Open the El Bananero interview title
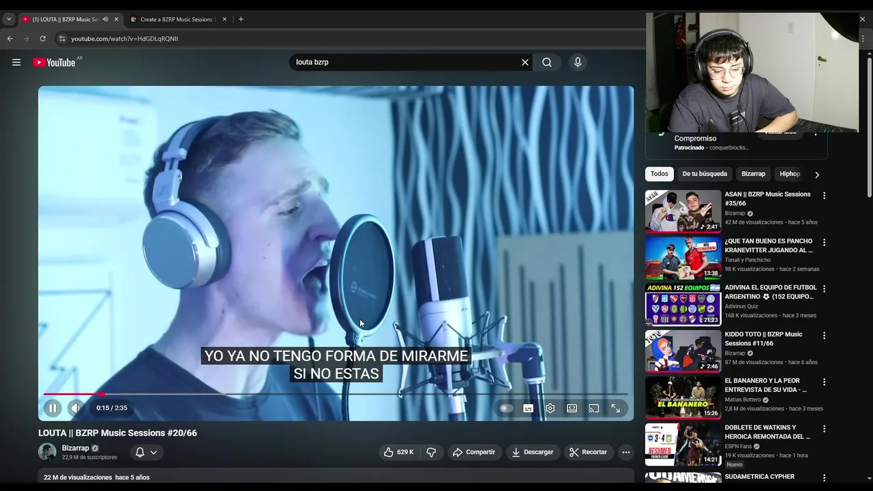The height and width of the screenshot is (491, 873). coord(766,385)
